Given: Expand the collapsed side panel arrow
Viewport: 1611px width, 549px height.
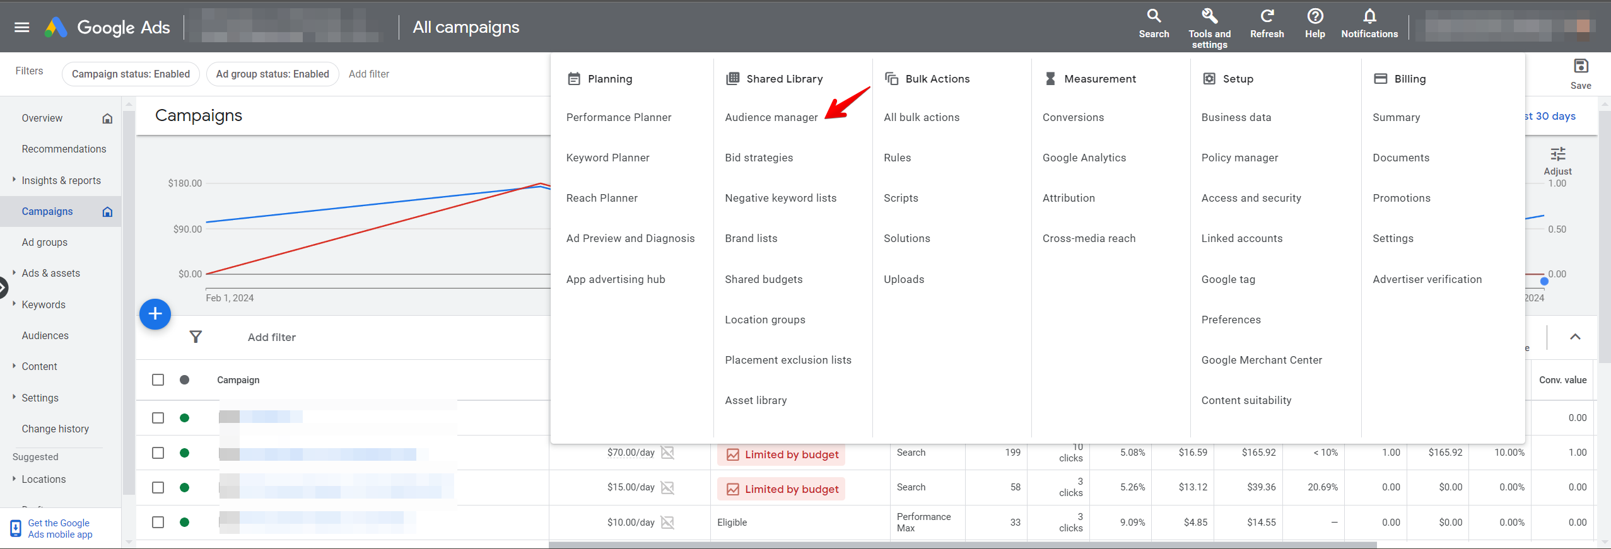Looking at the screenshot, I should pos(3,288).
